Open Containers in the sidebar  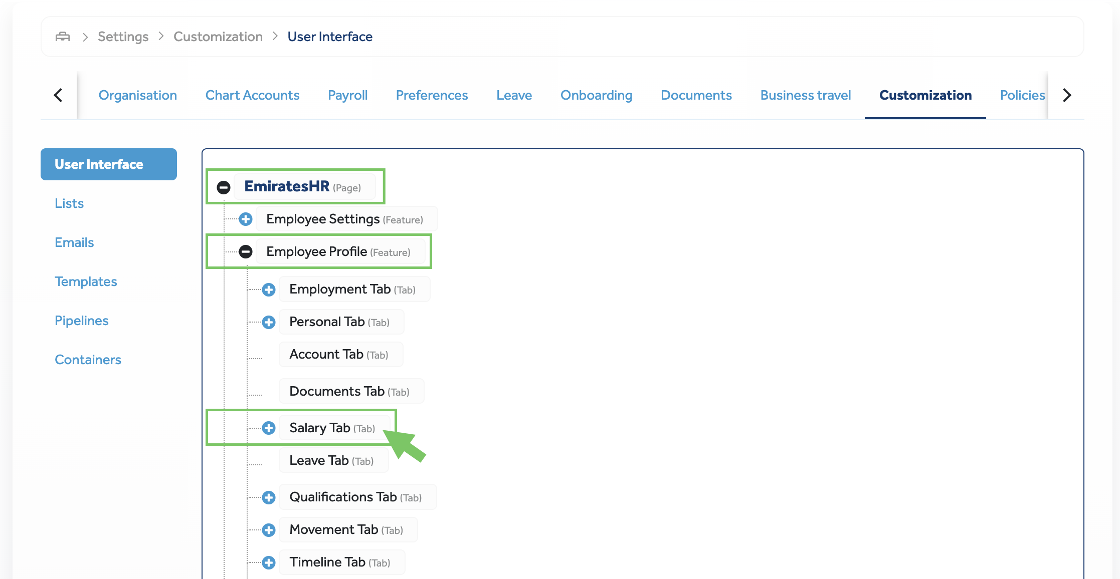click(88, 360)
